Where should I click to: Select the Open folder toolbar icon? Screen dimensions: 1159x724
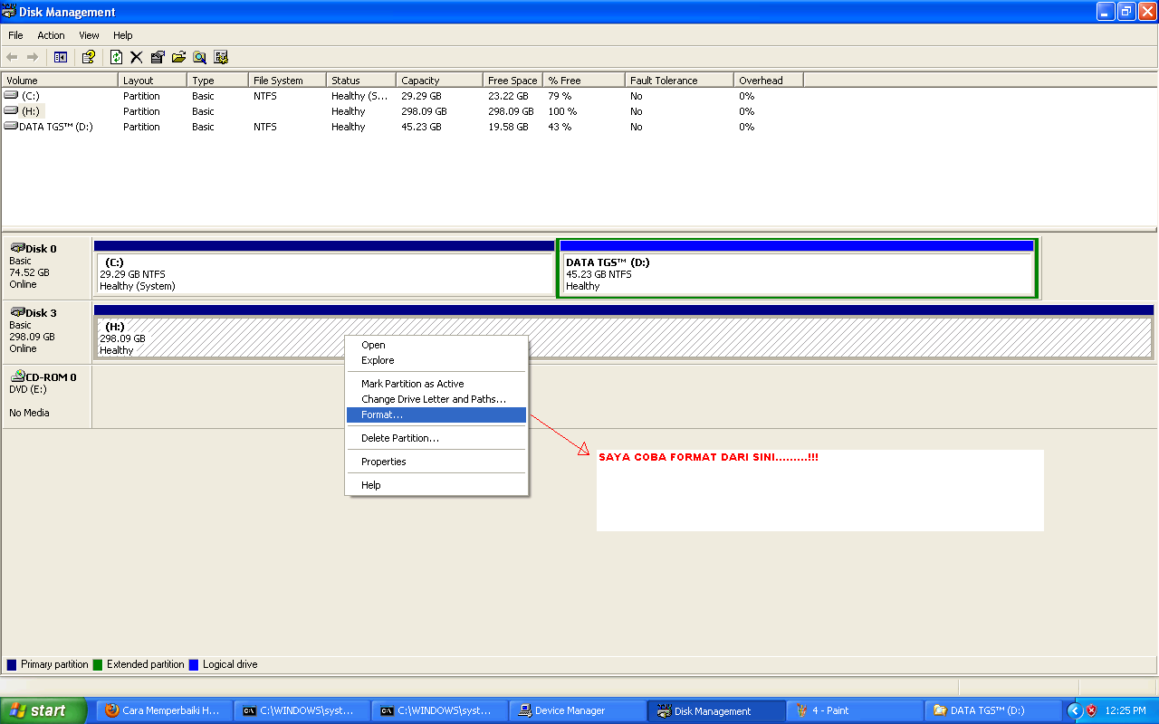coord(177,56)
